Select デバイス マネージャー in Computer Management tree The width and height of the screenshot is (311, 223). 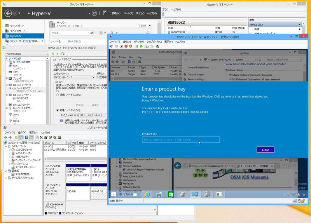point(25,167)
